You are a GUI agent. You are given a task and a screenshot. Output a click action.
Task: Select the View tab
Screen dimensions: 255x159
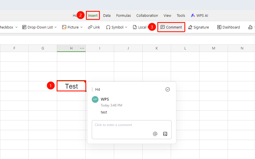point(167,15)
